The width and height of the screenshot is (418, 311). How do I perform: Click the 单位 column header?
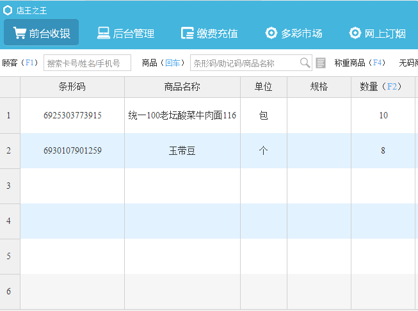[264, 87]
